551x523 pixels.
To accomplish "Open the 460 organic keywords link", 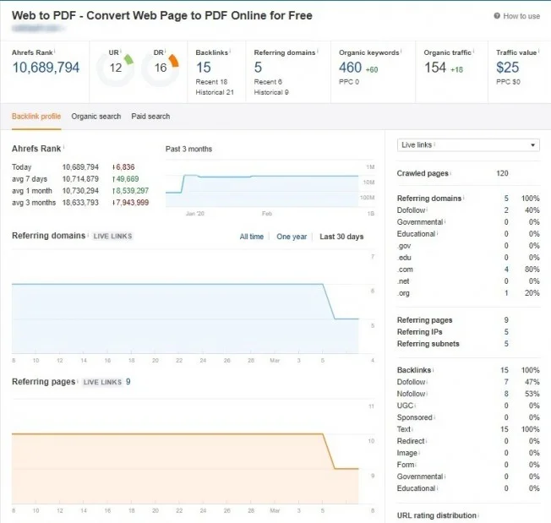I will point(350,68).
